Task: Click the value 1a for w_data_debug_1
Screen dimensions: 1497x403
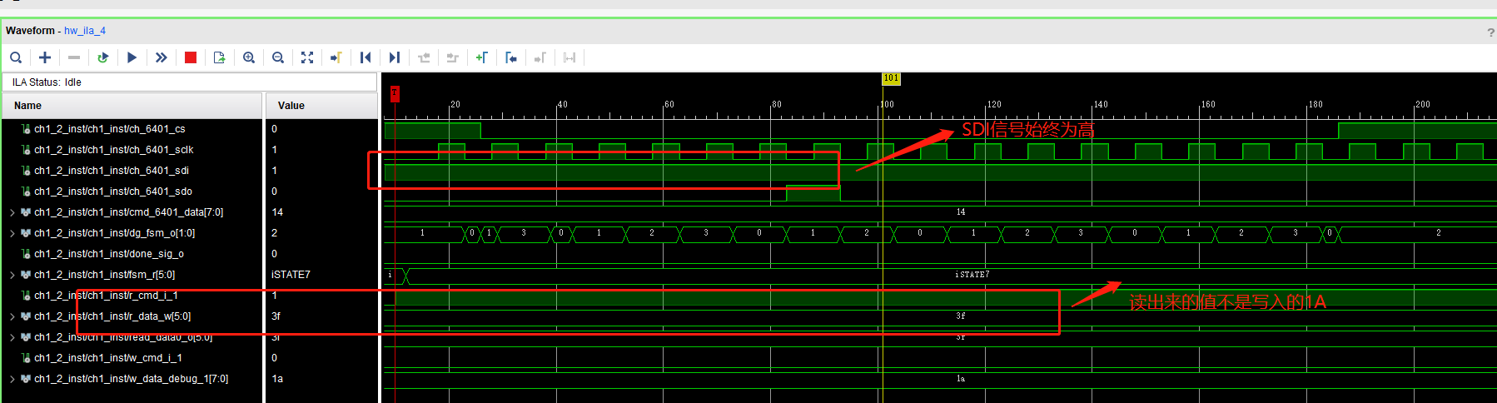Action: (277, 379)
